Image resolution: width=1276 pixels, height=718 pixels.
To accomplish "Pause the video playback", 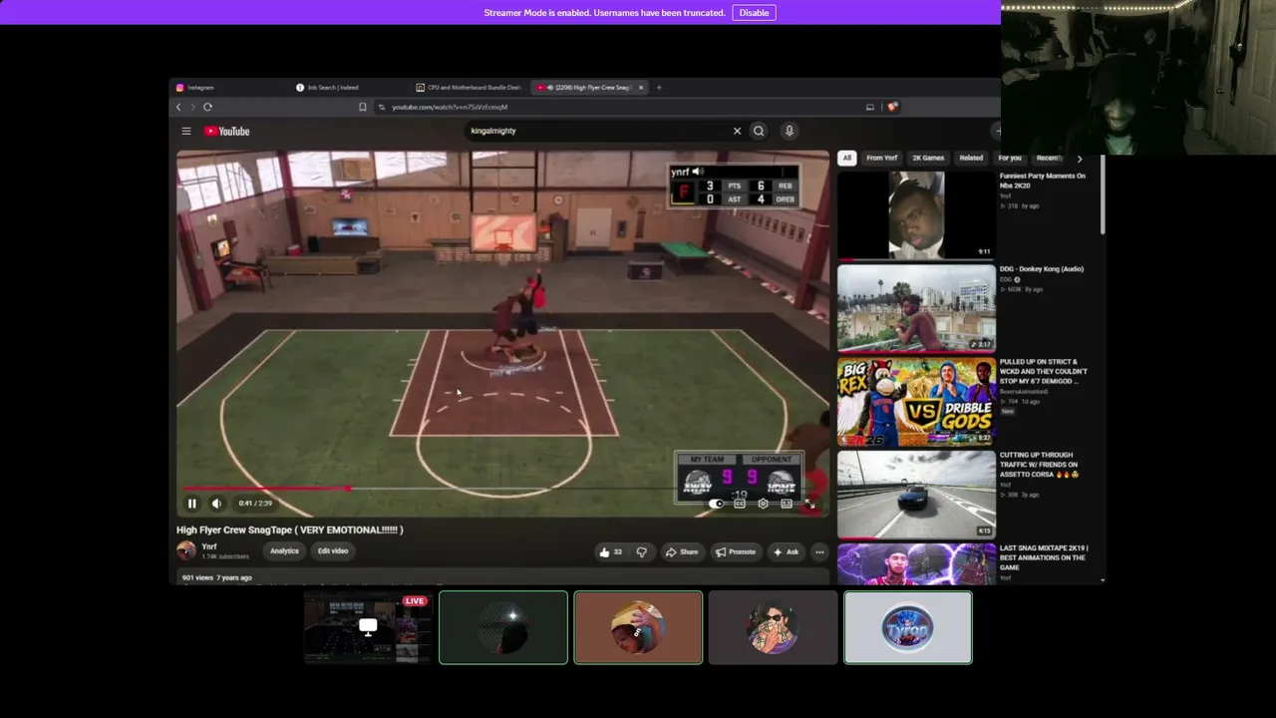I will (191, 504).
